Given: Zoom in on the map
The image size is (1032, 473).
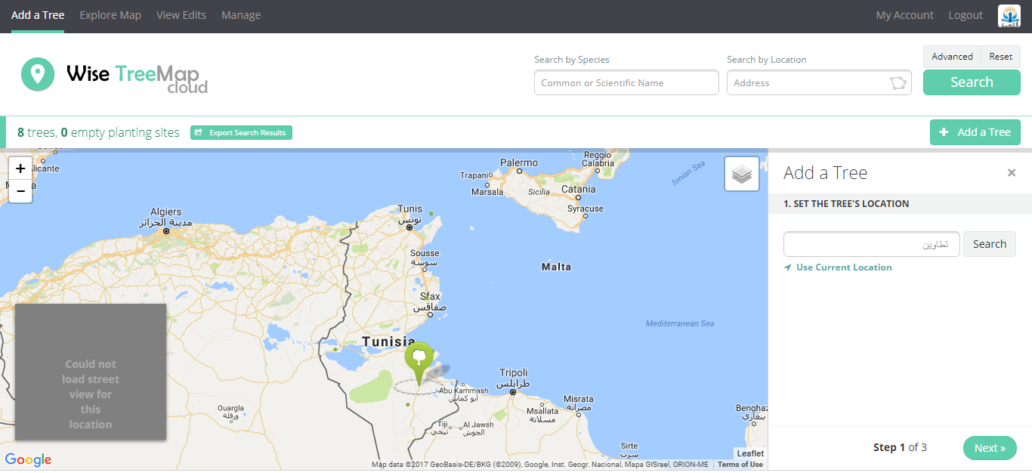Looking at the screenshot, I should click(20, 168).
